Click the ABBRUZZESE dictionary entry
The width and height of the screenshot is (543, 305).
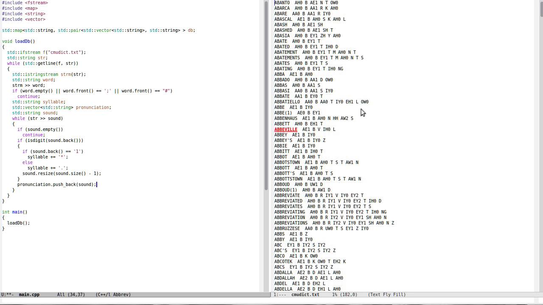tap(322, 228)
